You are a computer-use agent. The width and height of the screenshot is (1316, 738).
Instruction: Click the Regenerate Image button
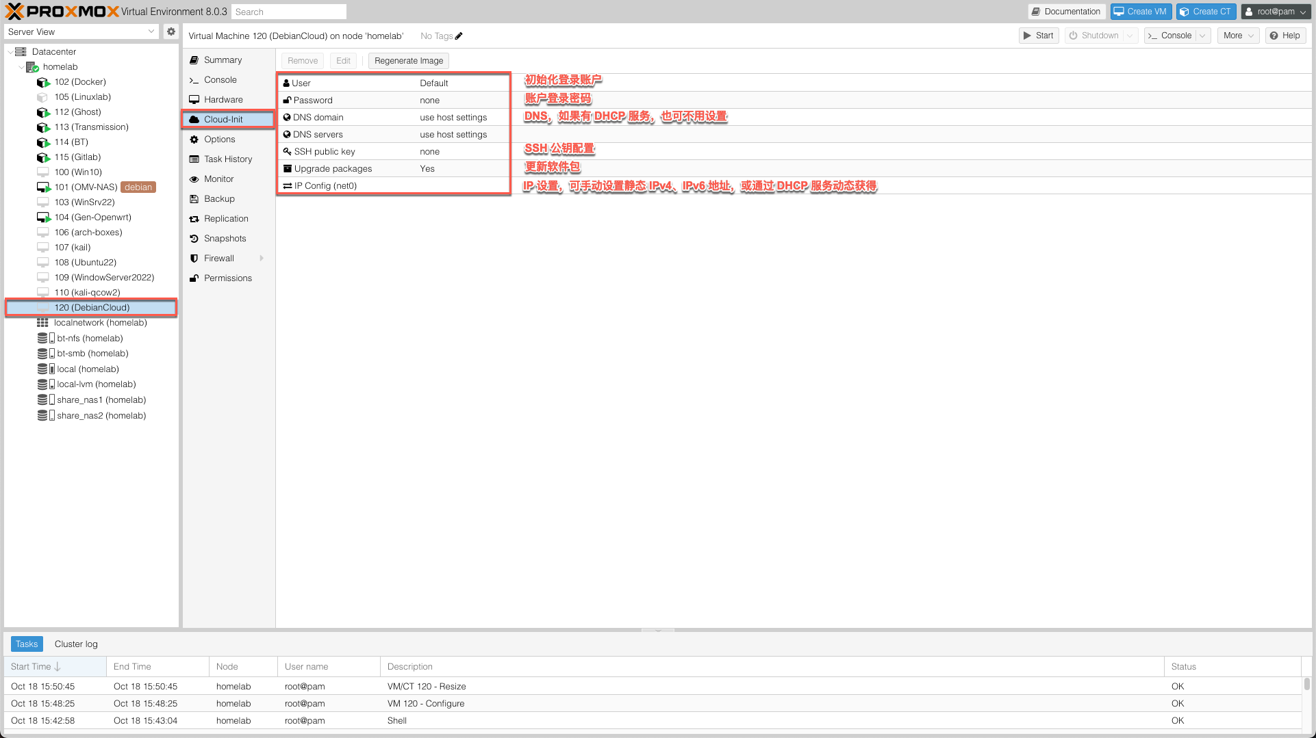point(408,60)
